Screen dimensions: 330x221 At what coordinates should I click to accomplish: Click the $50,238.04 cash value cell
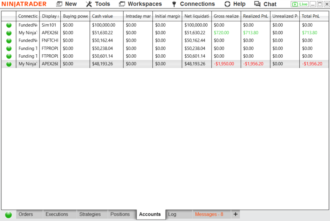(107, 48)
